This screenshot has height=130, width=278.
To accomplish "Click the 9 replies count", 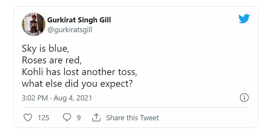I will (x=79, y=118).
